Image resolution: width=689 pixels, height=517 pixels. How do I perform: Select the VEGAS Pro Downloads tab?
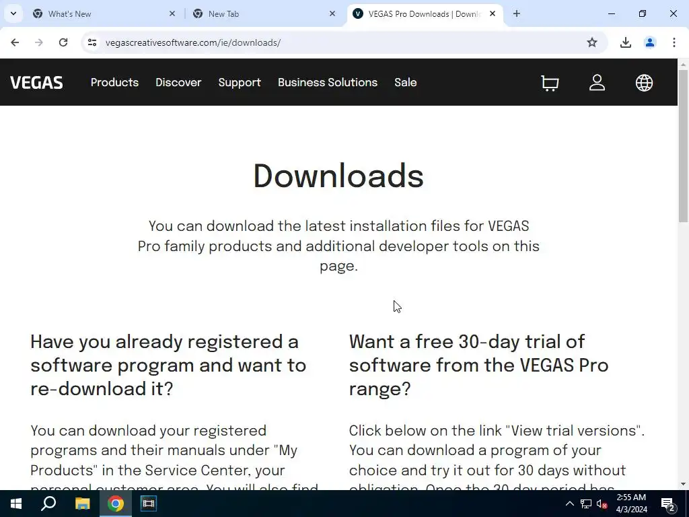pyautogui.click(x=425, y=13)
